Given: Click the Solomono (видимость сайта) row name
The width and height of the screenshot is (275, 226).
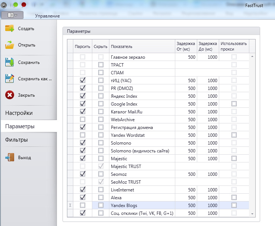Looking at the screenshot, I should point(140,151).
